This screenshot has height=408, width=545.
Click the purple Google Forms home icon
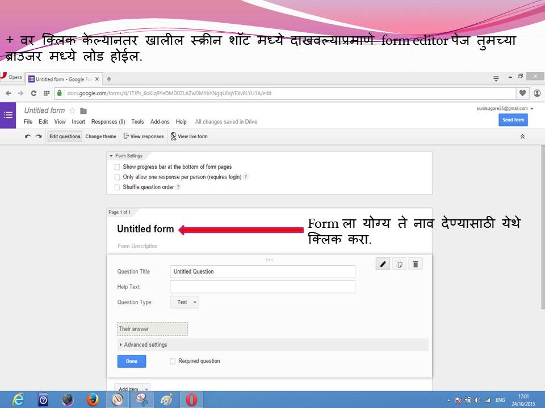point(7,115)
